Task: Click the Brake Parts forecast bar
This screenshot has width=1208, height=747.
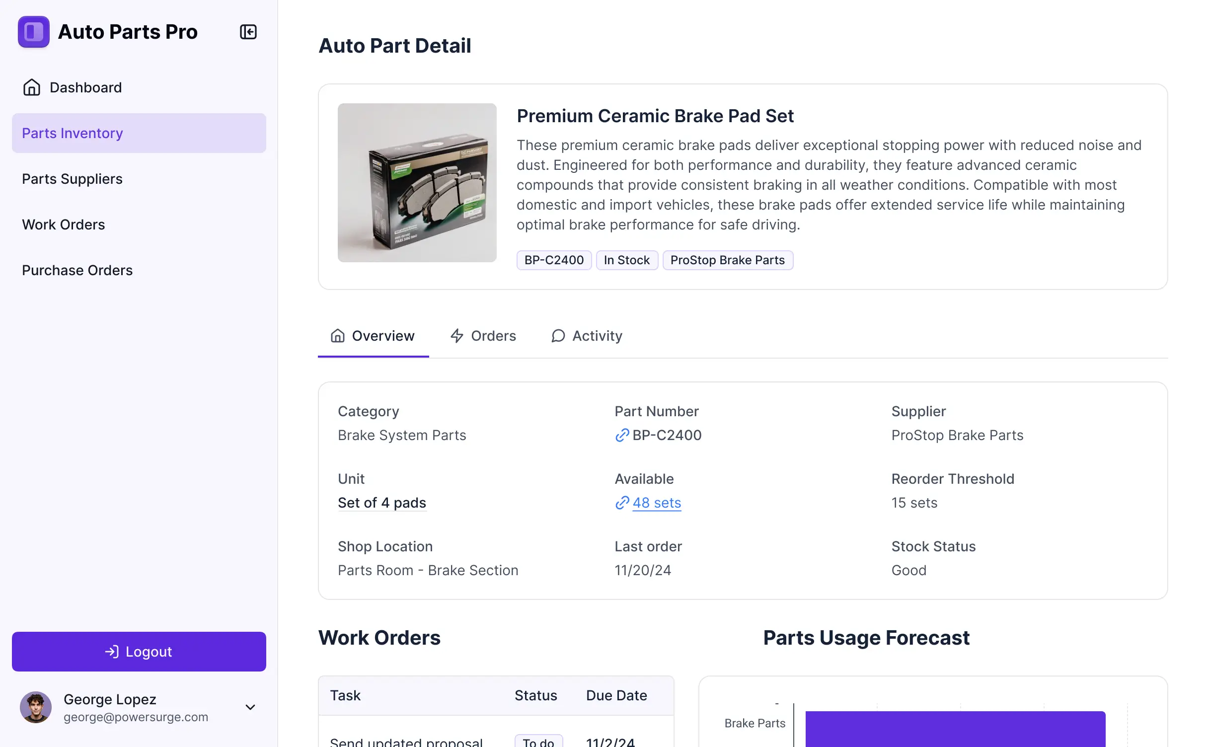Action: click(955, 728)
